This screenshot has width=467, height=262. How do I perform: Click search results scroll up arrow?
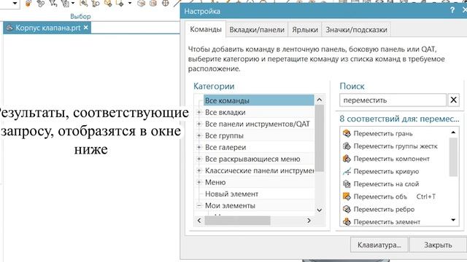point(453,132)
